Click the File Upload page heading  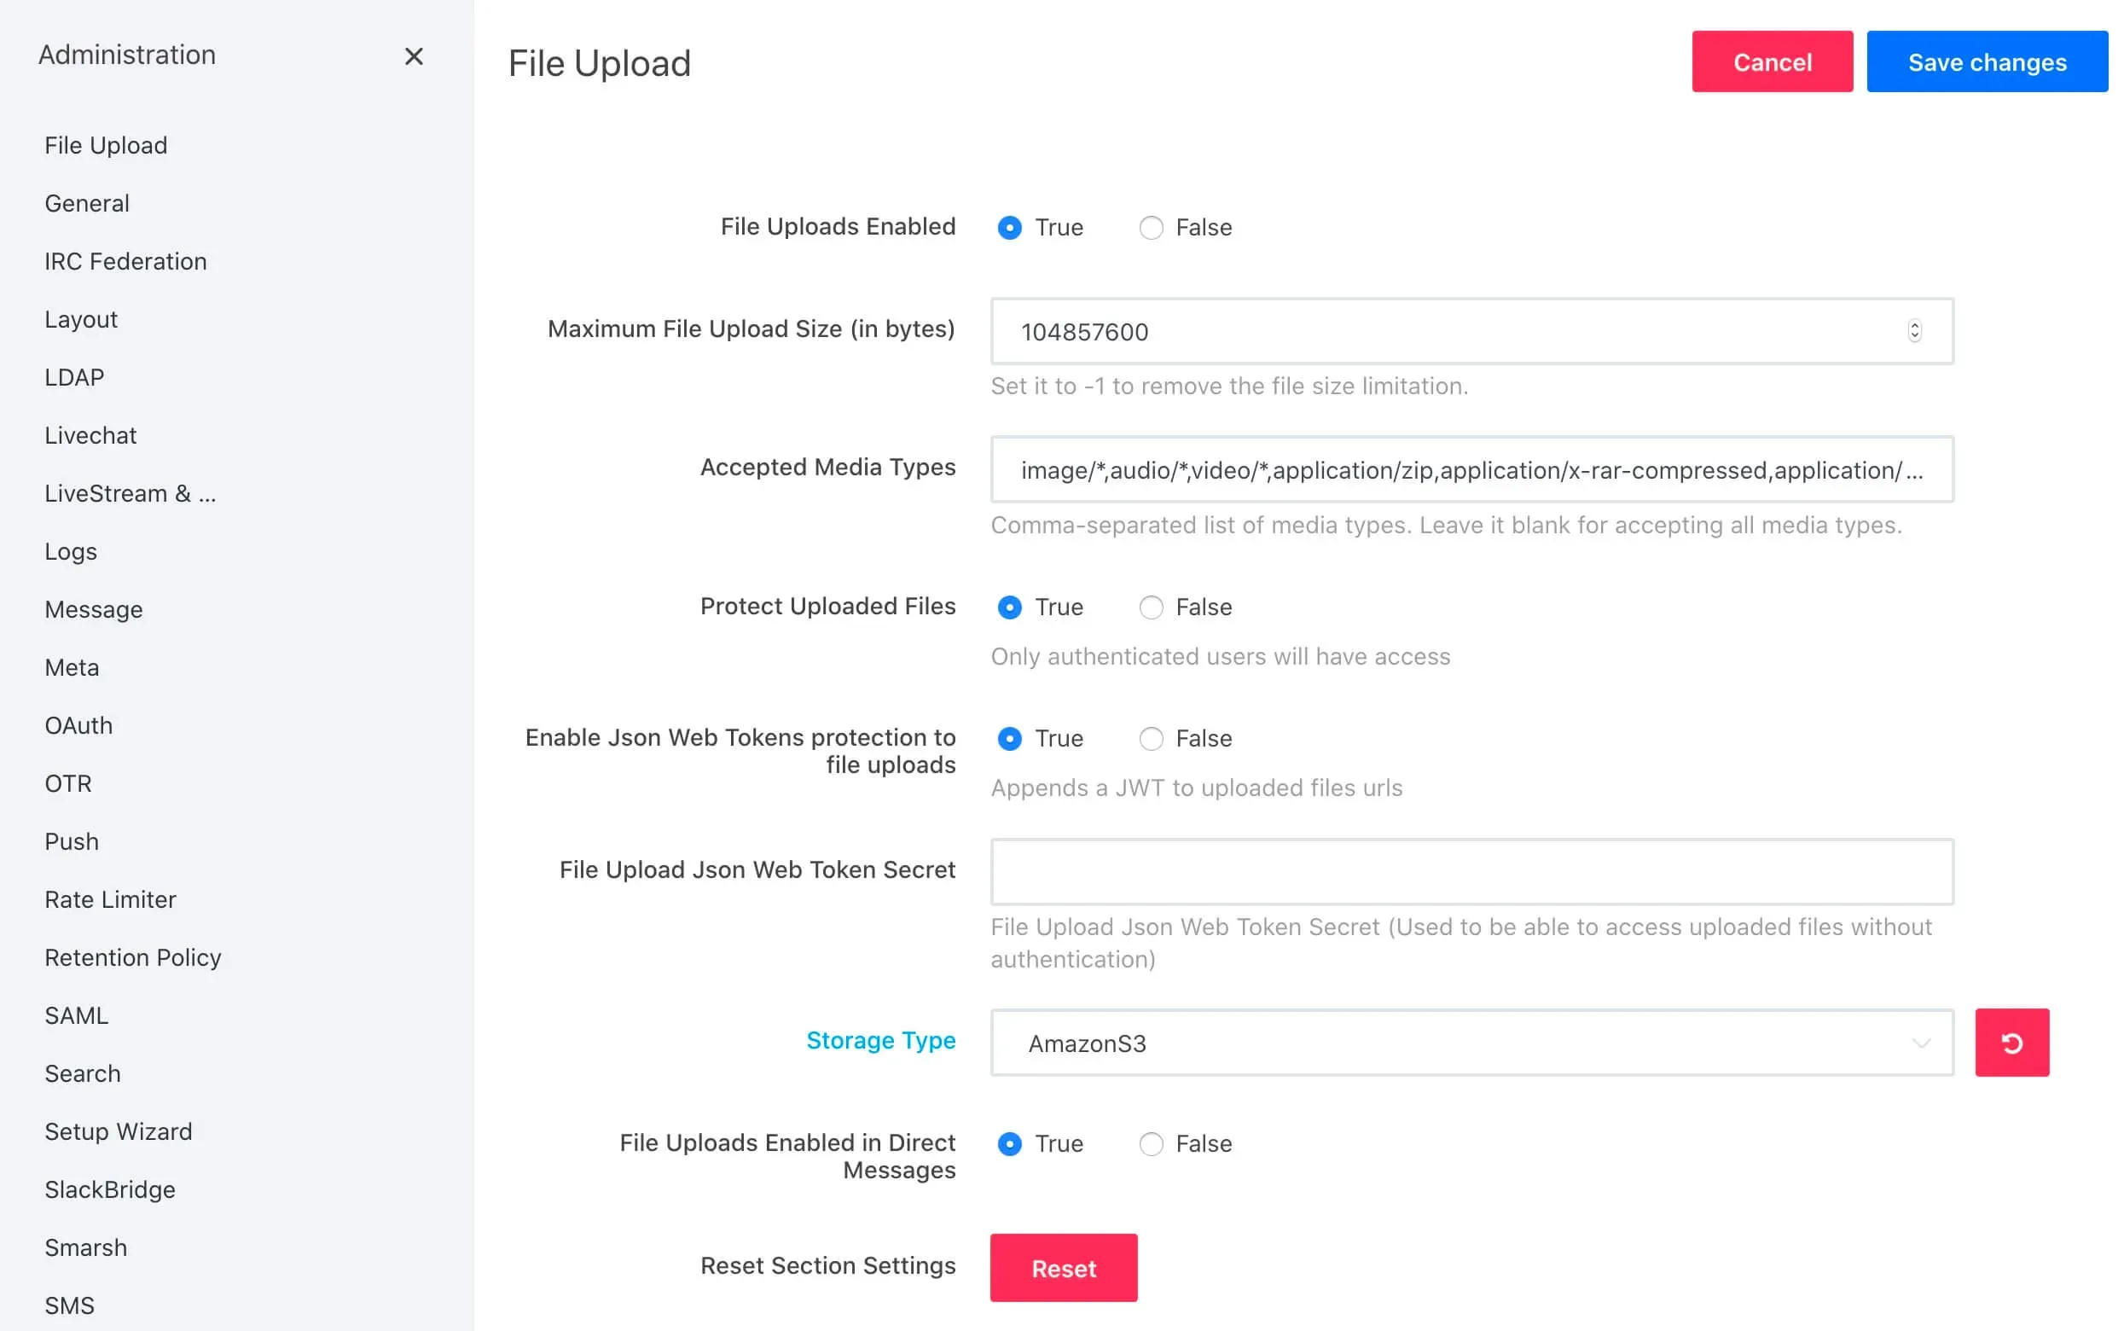(x=599, y=63)
